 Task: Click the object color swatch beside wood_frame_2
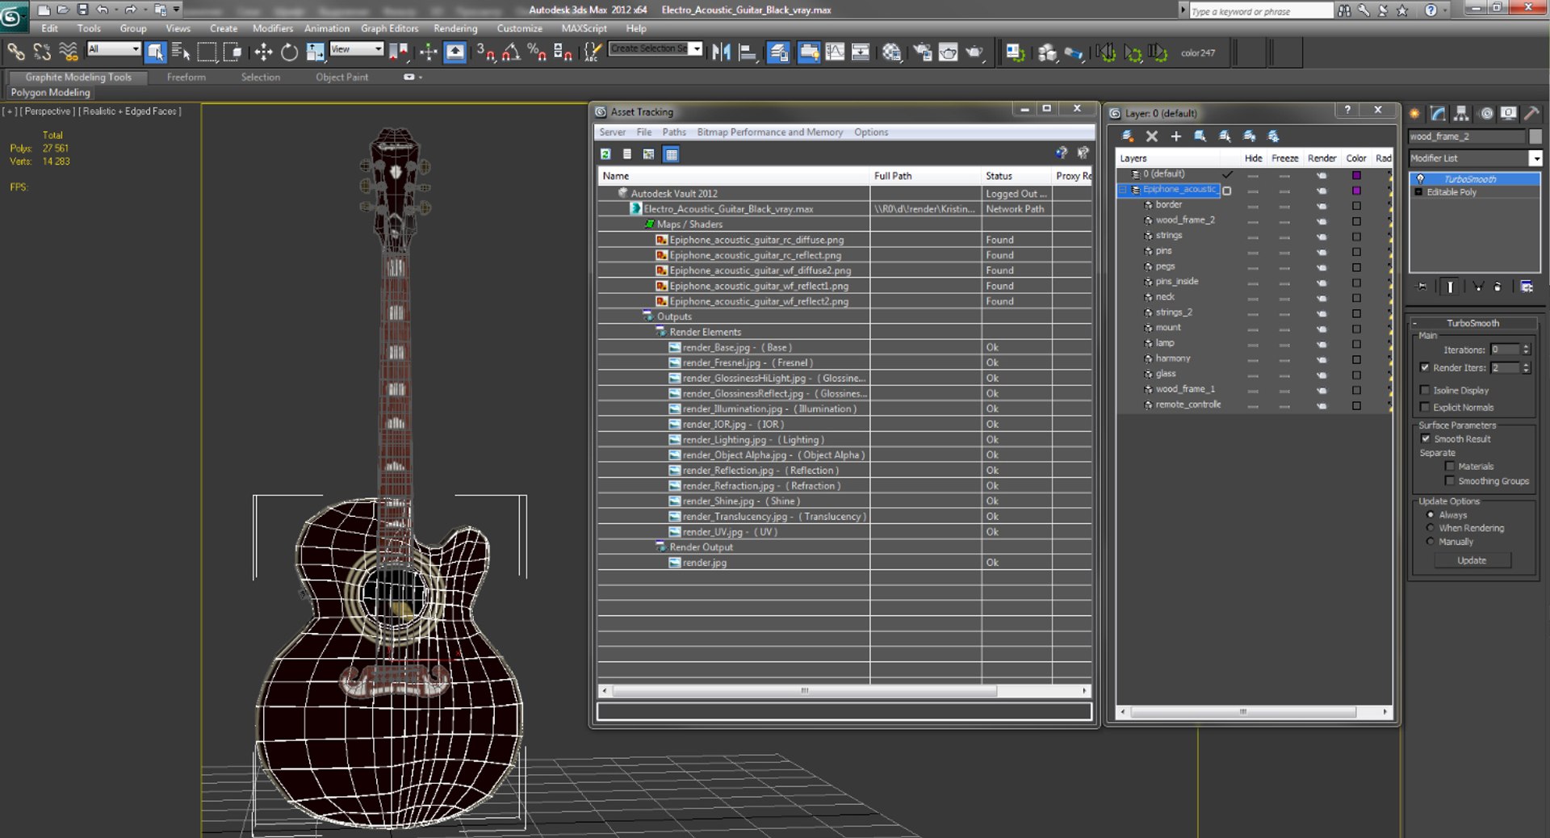point(1535,136)
